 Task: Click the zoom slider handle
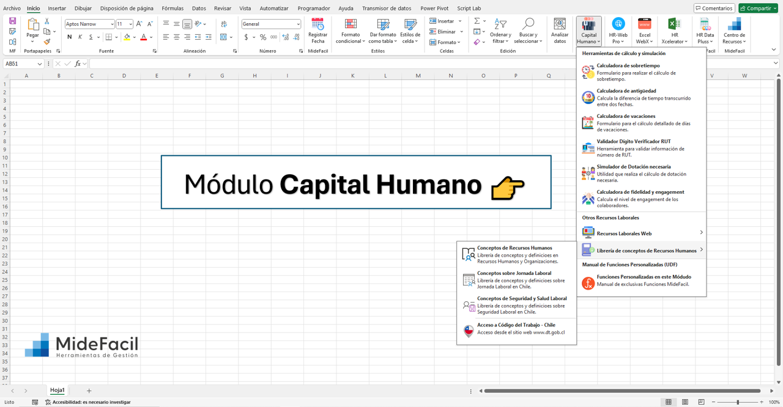pos(738,402)
